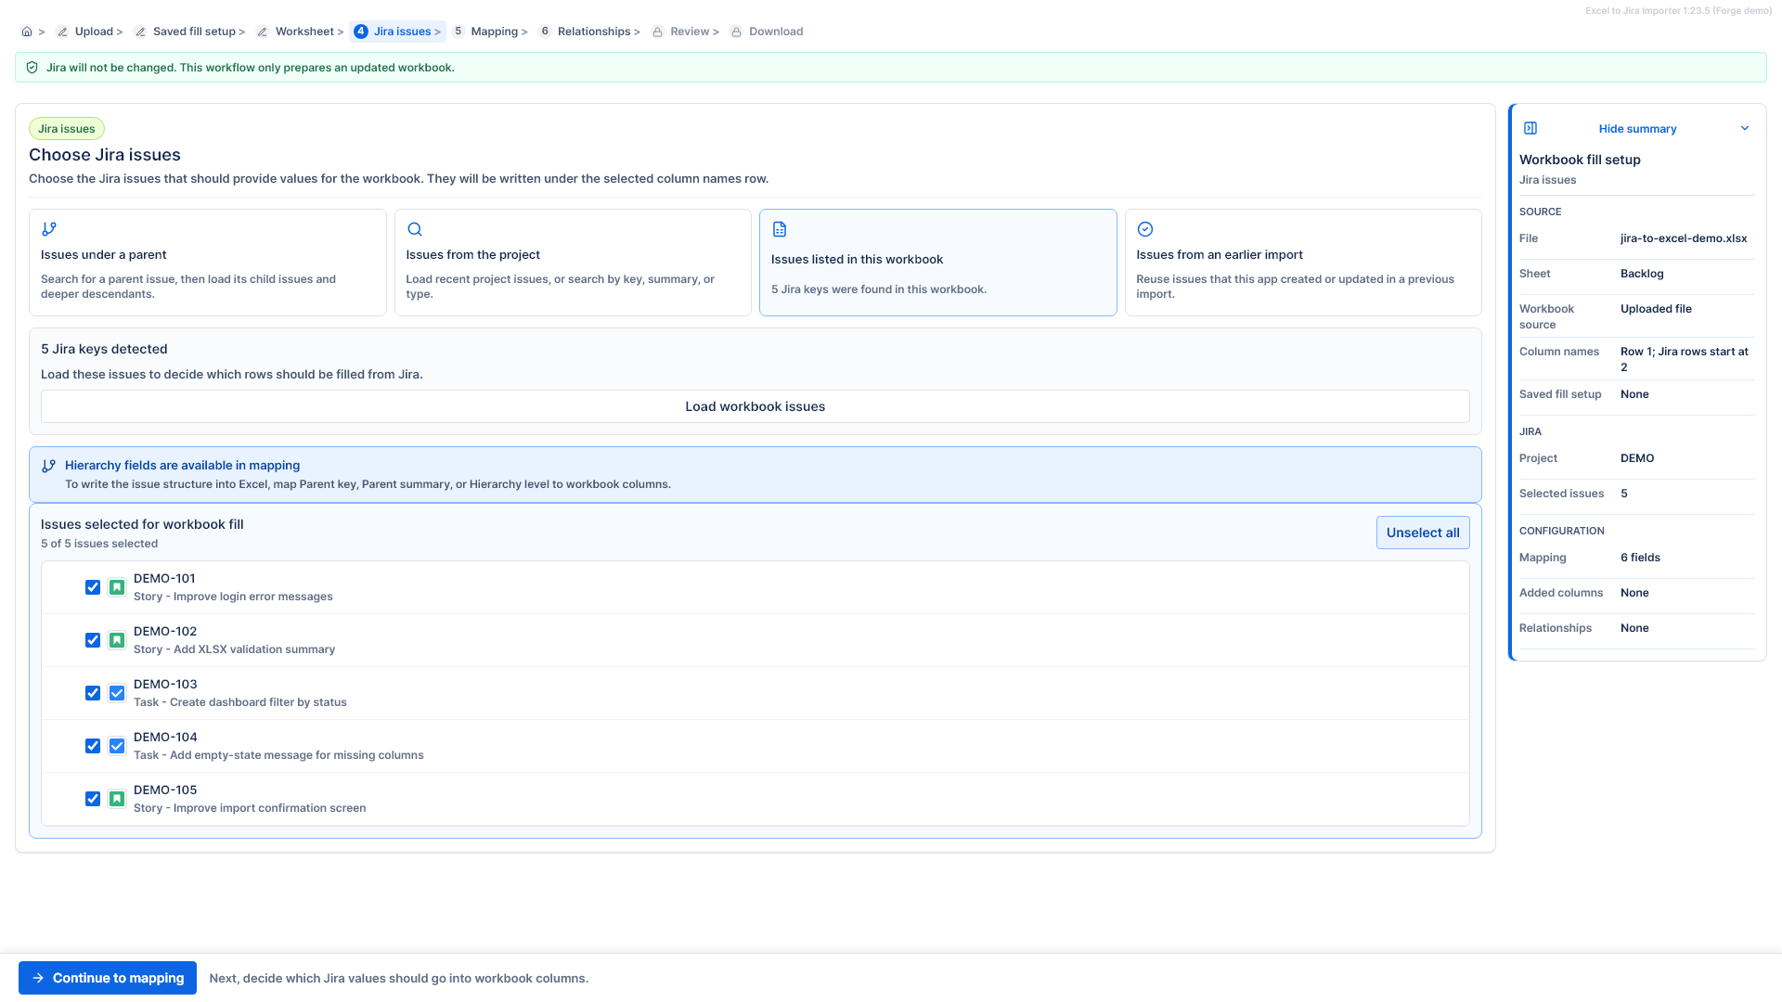Image resolution: width=1782 pixels, height=1002 pixels.
Task: Click Continue to mapping button
Action: 108,978
